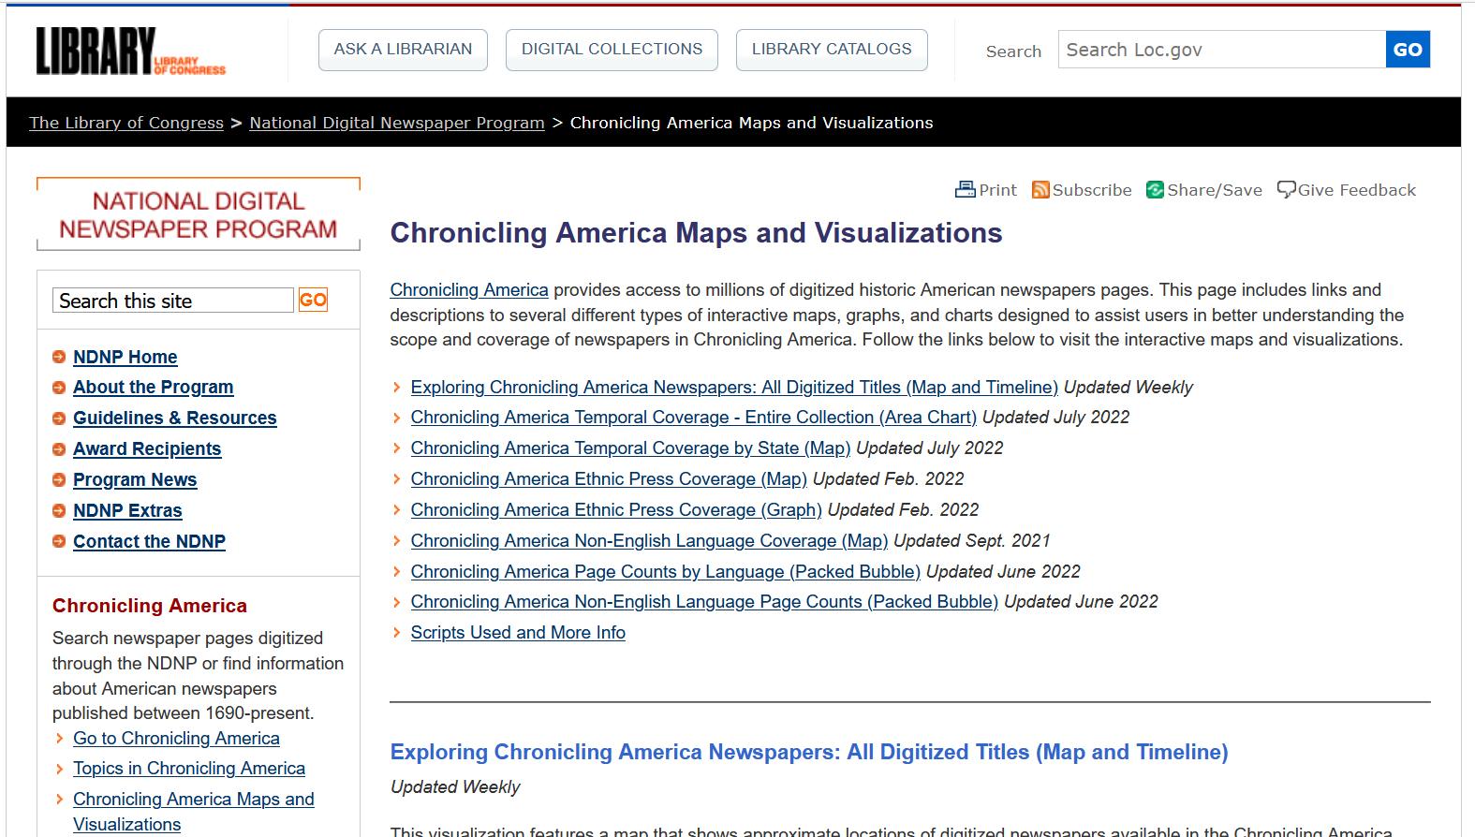Focus the Search this site field
This screenshot has height=837, width=1475.
pyautogui.click(x=173, y=301)
